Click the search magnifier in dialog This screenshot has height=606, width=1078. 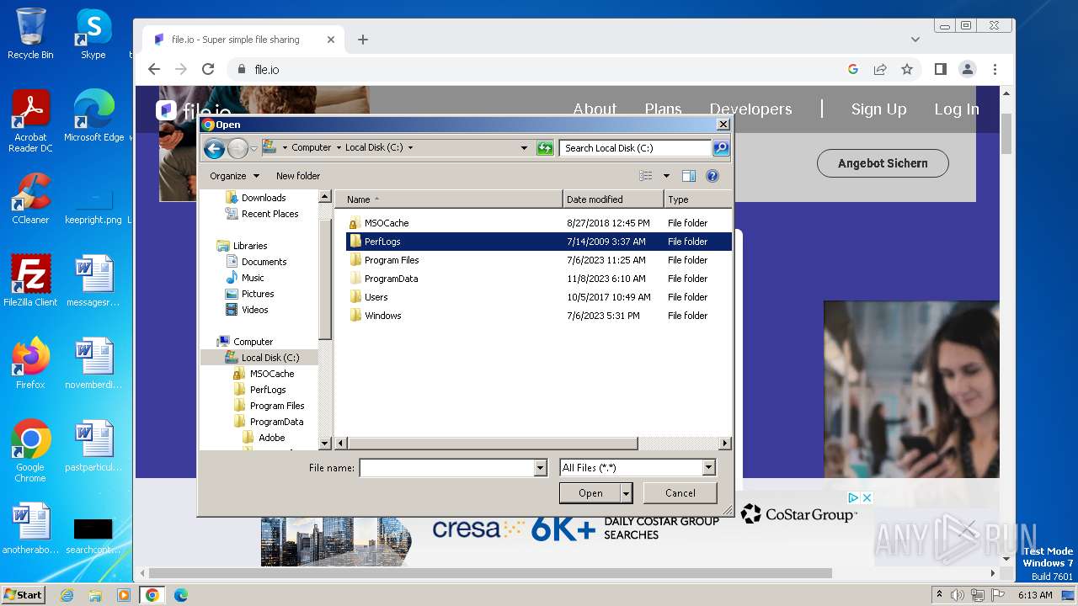[x=720, y=148]
